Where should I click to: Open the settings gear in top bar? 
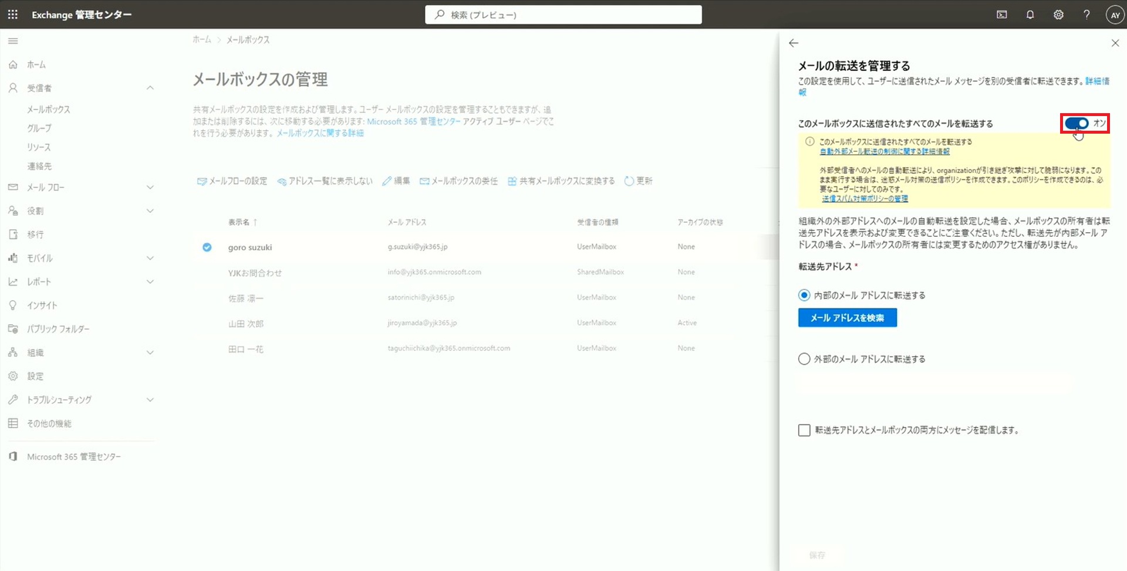[1058, 15]
